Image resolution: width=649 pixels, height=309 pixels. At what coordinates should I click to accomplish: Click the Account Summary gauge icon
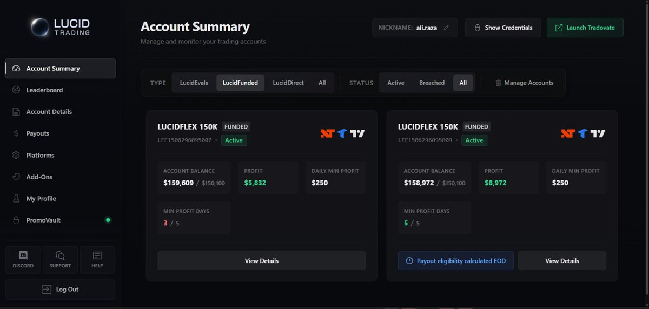coord(16,69)
